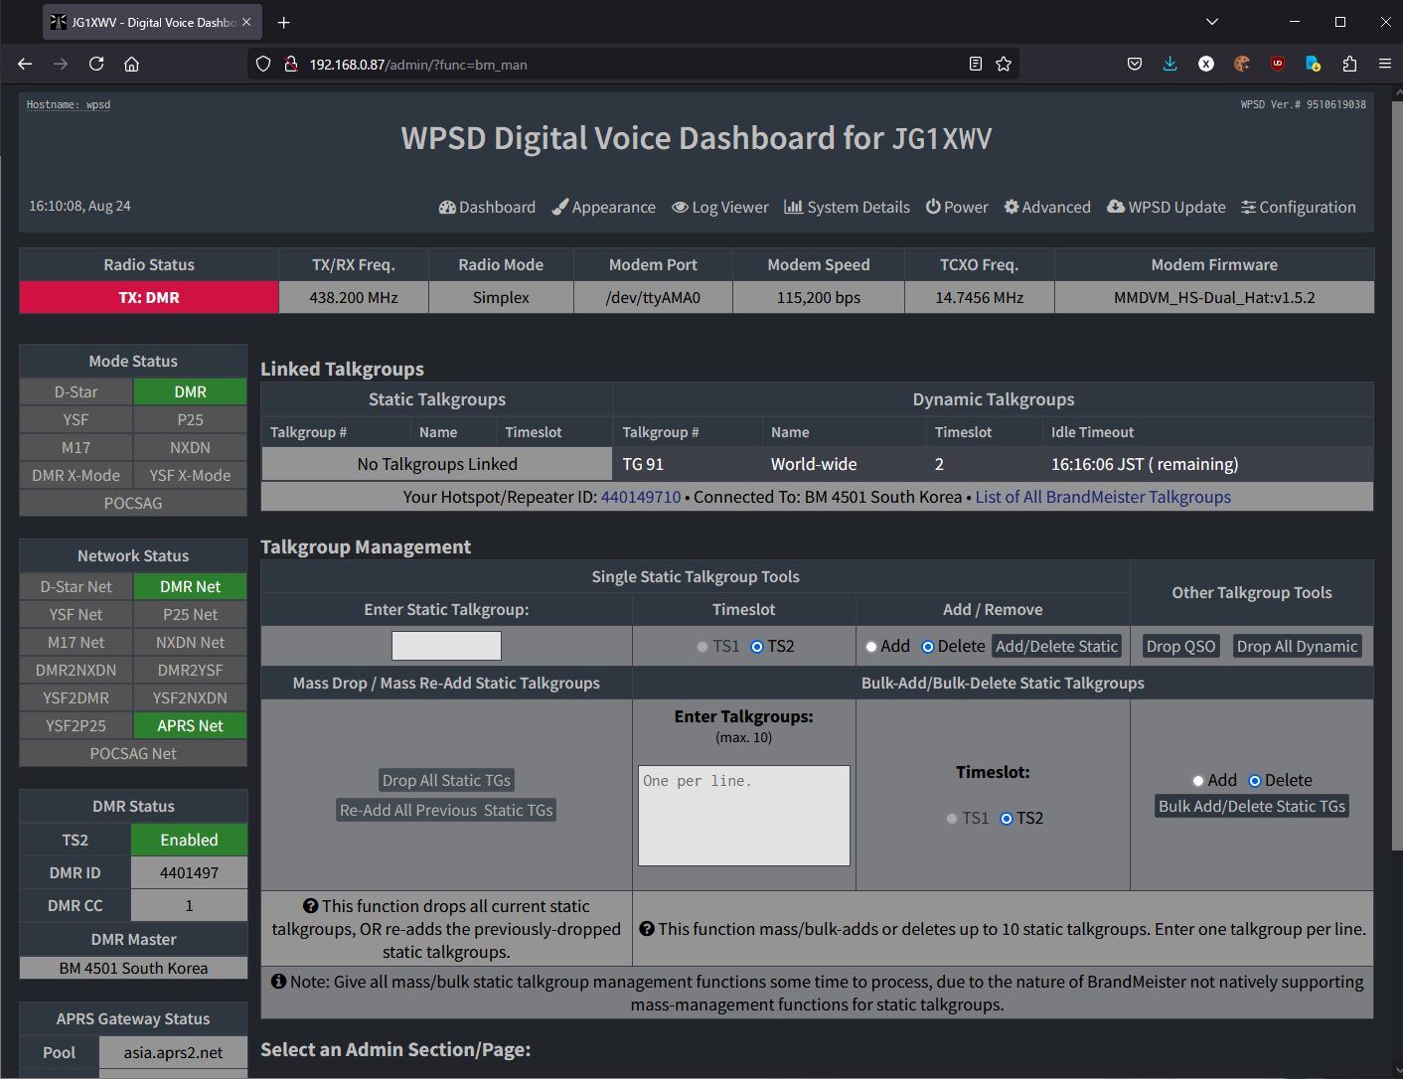Click the TG 91 dynamic talkgroup cell
Screen dimensions: 1403x1079
(688, 464)
